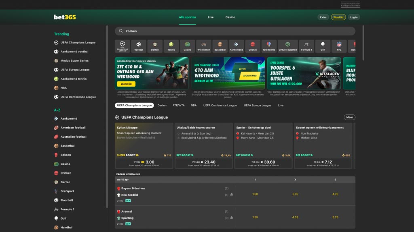Open the Wielrennen sports category icon

point(204,46)
